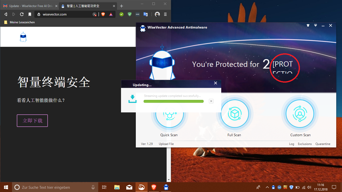Close the Updating dialog
This screenshot has height=192, width=342.
[215, 83]
